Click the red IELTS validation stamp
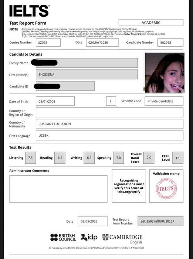This screenshot has height=259, width=193. 166,189
